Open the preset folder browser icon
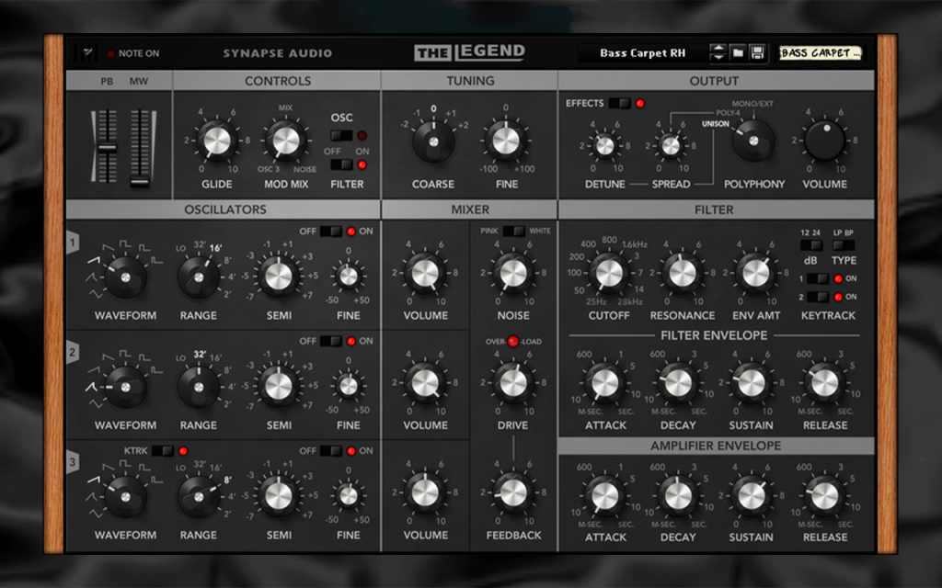 (x=738, y=52)
